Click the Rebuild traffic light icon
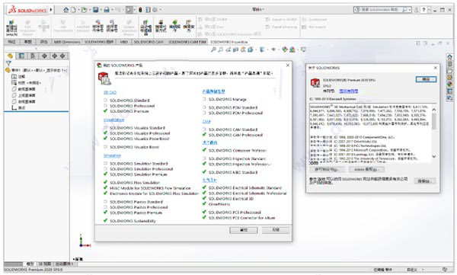The height and width of the screenshot is (275, 457). pos(140,10)
